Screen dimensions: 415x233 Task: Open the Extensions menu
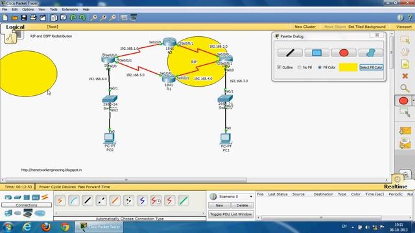[70, 9]
